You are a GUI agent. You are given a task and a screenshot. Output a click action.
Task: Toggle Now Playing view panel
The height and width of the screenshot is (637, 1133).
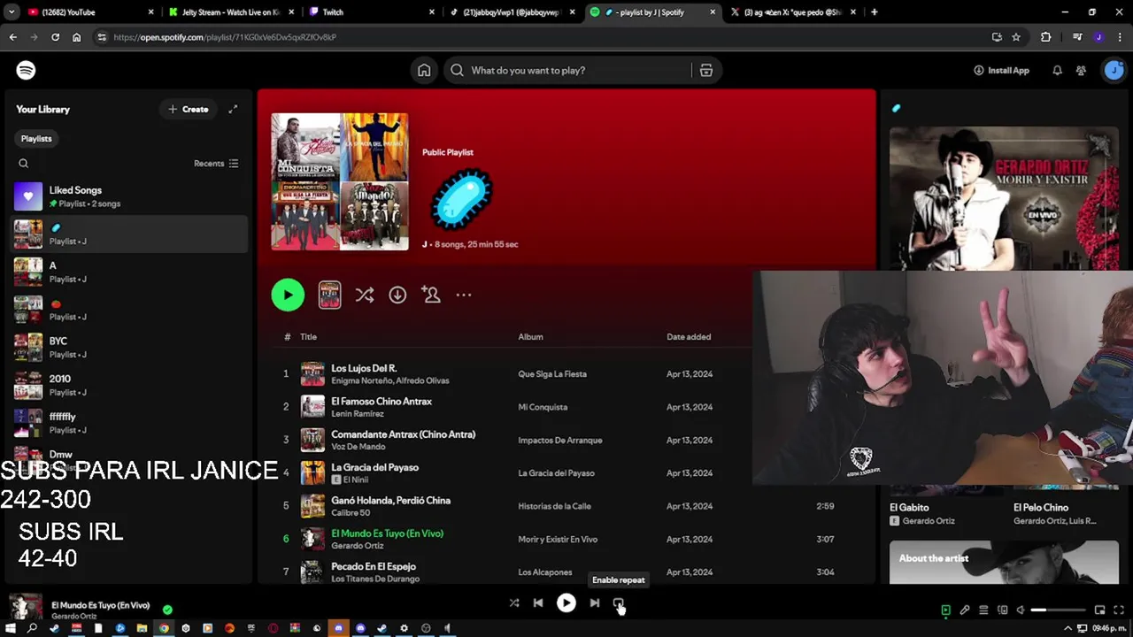tap(945, 610)
